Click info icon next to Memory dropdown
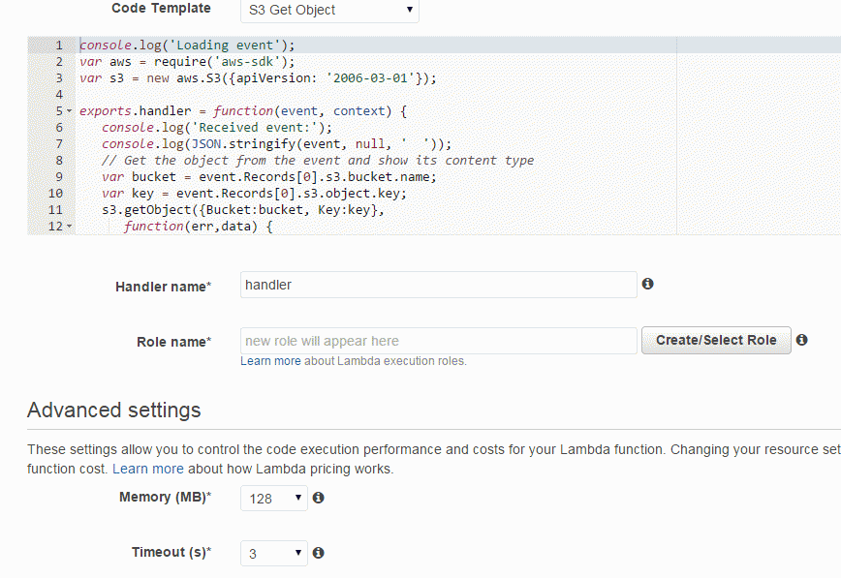The height and width of the screenshot is (578, 841). click(318, 498)
